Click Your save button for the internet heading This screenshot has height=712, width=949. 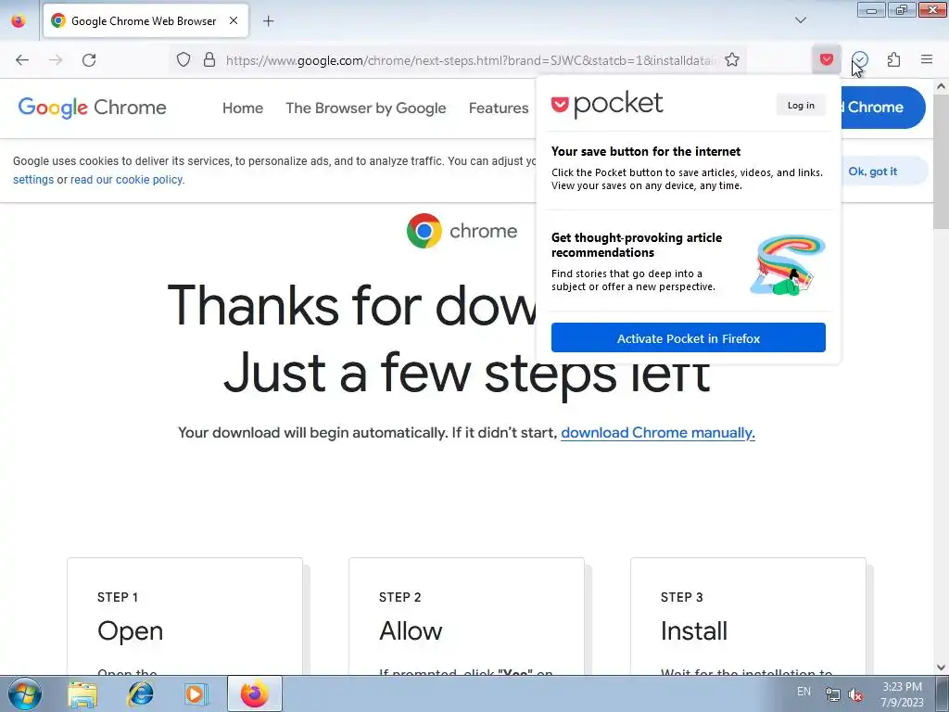646,151
